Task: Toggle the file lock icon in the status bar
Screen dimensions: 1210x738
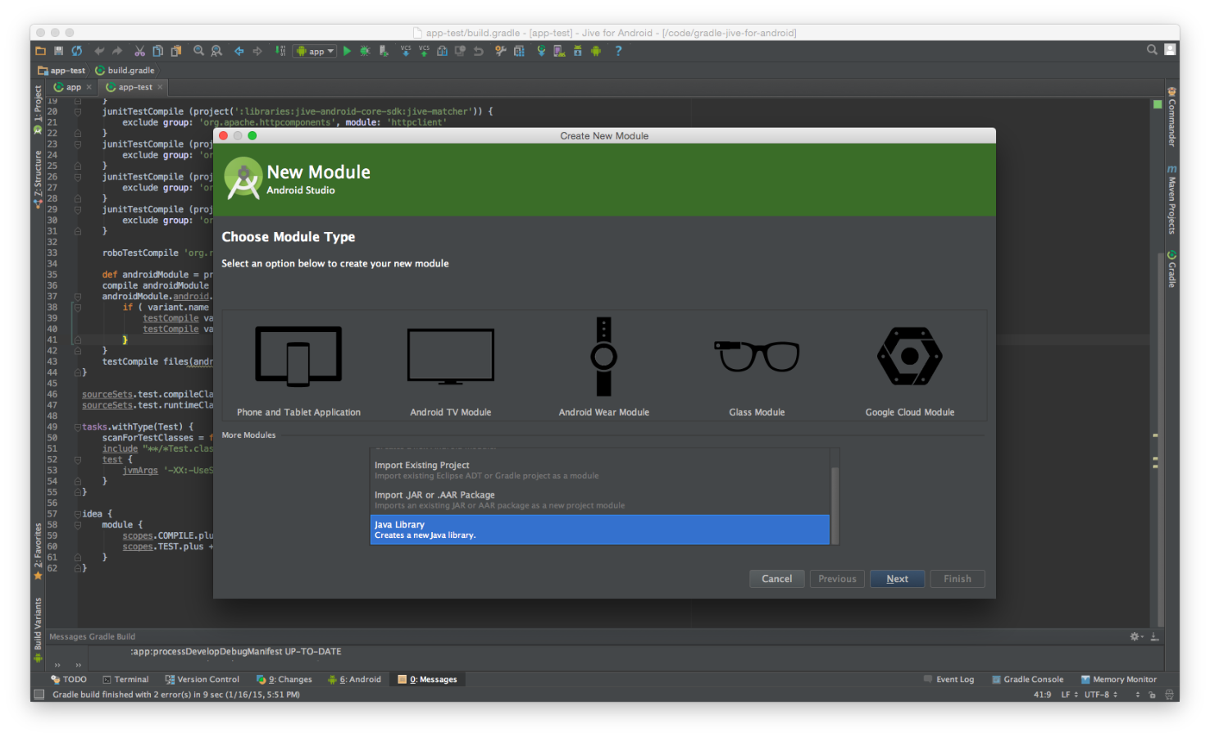Action: 1152,694
